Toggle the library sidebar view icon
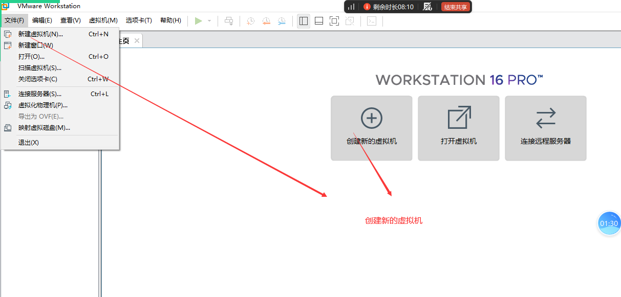 pos(304,21)
